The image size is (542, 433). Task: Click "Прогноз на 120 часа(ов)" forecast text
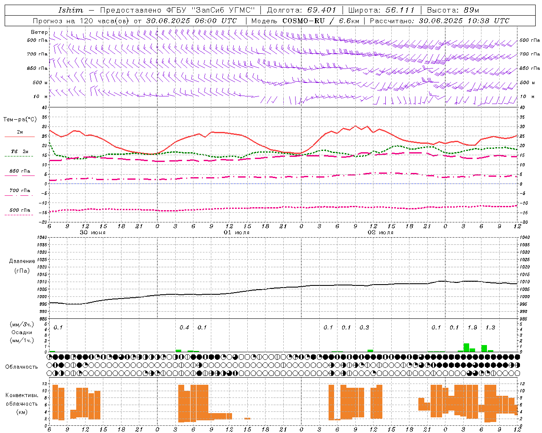pyautogui.click(x=82, y=21)
